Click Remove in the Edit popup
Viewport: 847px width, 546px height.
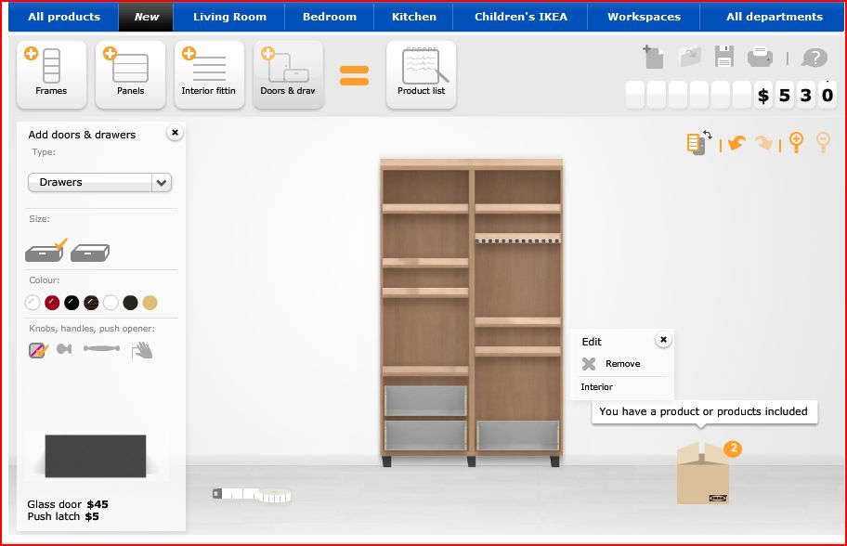coord(623,363)
